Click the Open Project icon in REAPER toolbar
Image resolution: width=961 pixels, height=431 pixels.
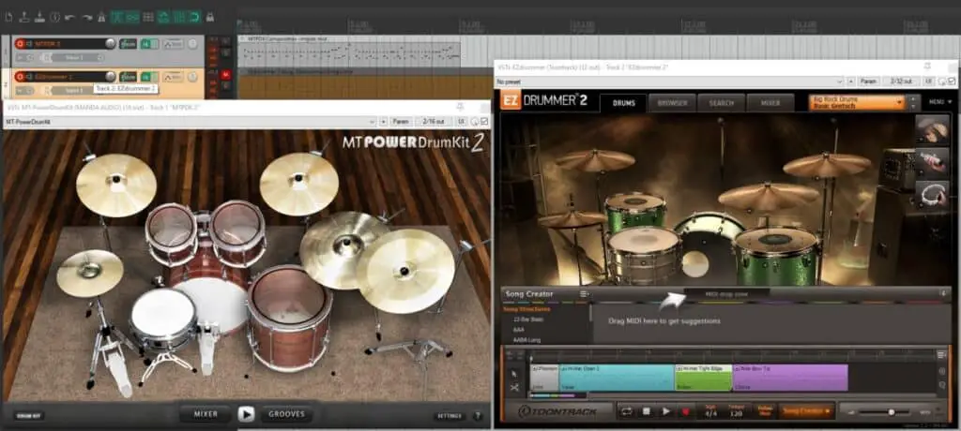point(23,17)
